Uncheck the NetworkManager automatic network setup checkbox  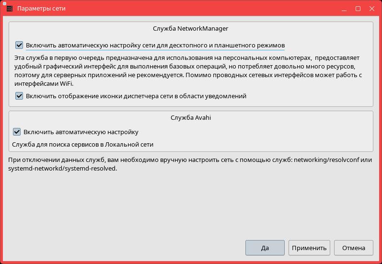19,45
